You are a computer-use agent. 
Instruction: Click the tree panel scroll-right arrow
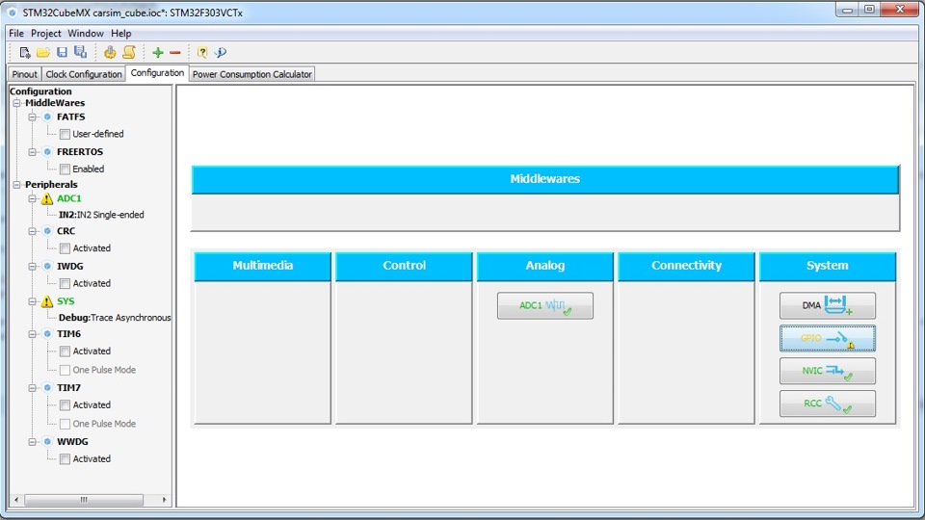[x=164, y=500]
